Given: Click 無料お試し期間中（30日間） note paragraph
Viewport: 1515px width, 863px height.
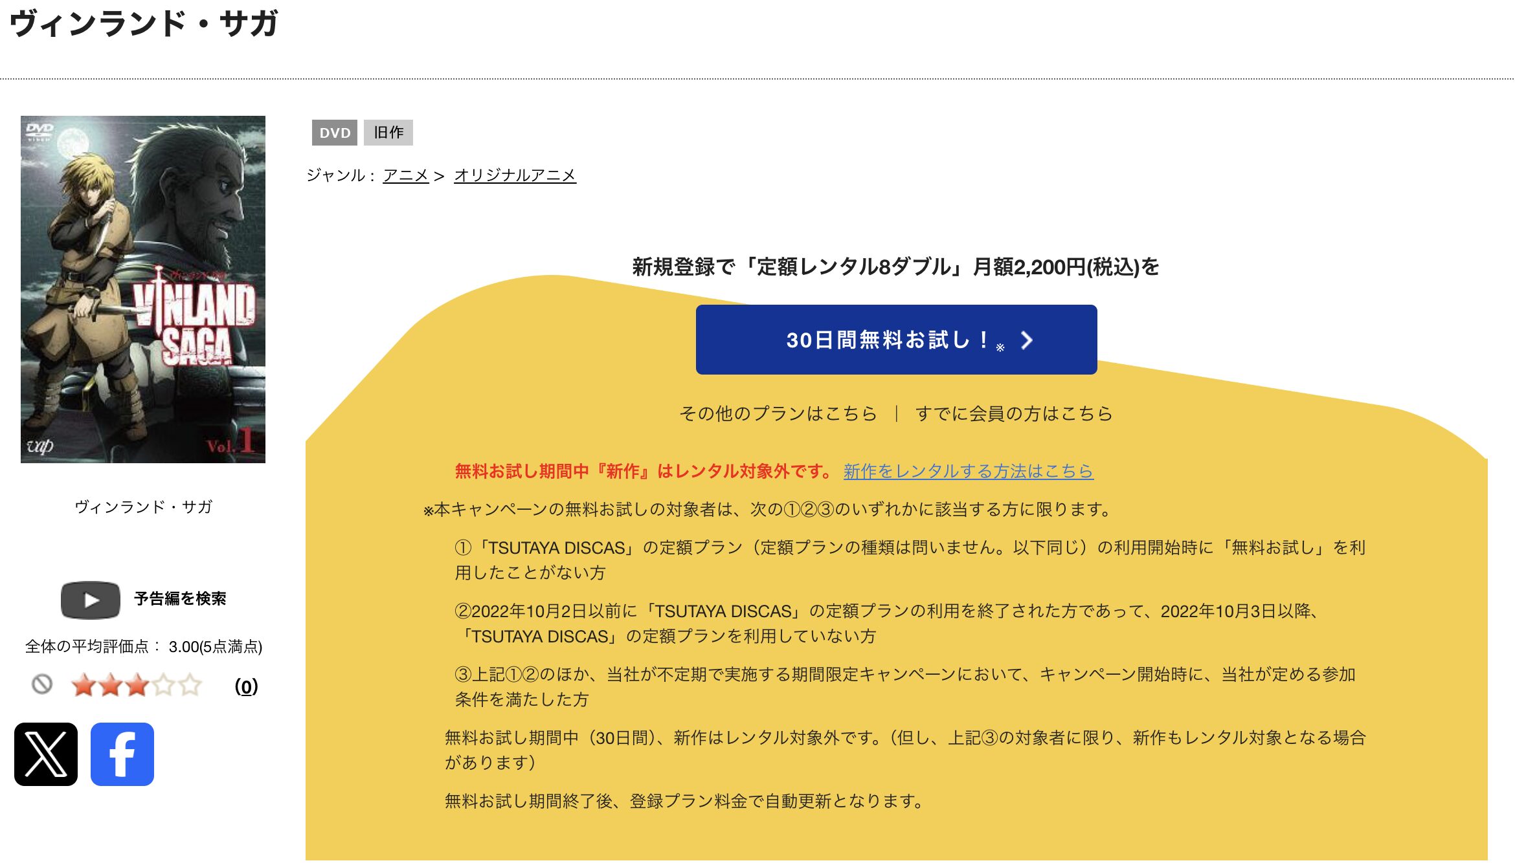Looking at the screenshot, I should pos(905,750).
